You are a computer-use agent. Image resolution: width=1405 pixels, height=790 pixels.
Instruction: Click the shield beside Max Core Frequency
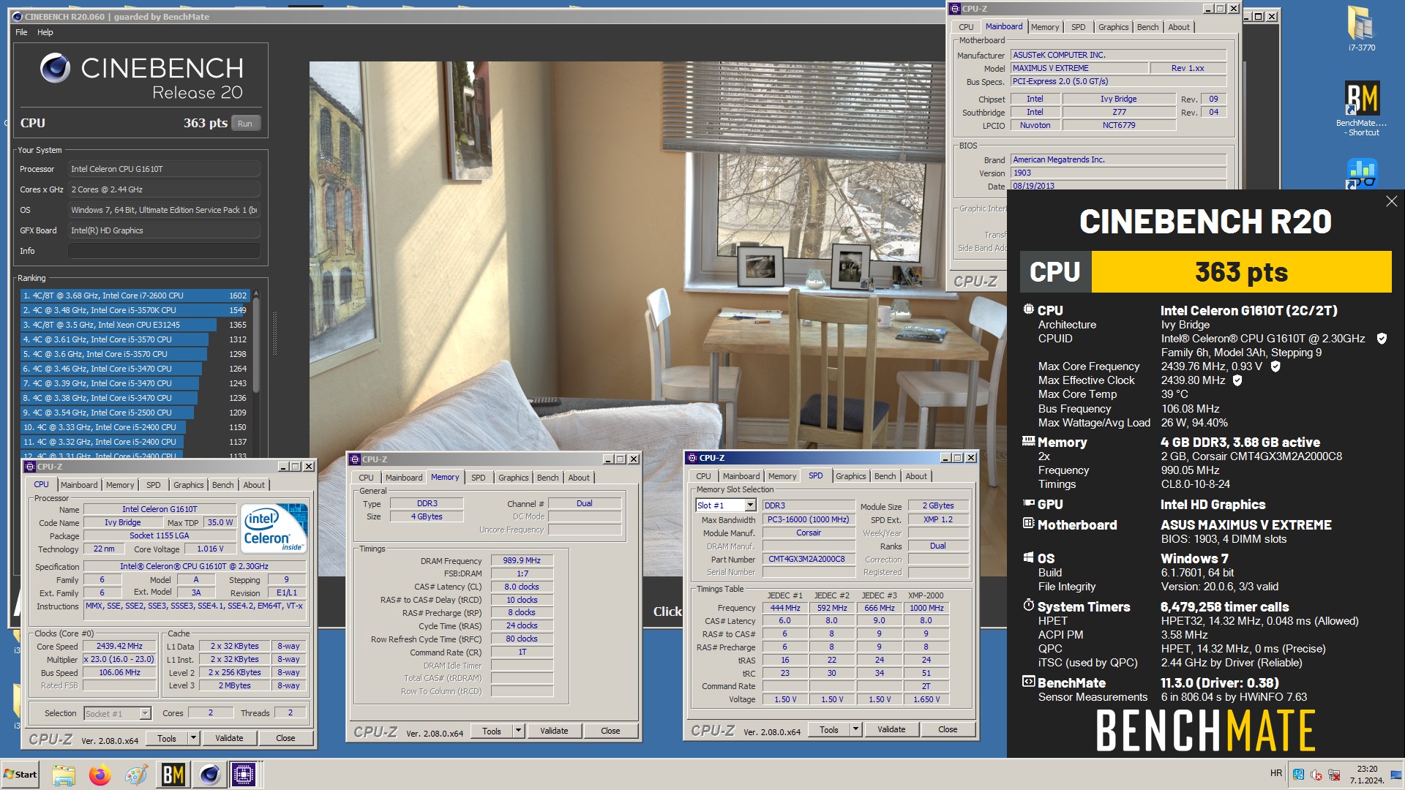(1275, 366)
